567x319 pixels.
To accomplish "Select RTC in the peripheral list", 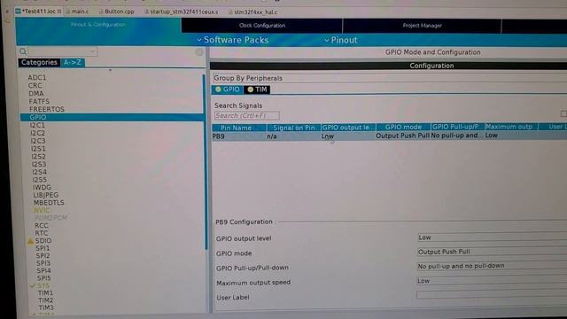I will pyautogui.click(x=42, y=233).
